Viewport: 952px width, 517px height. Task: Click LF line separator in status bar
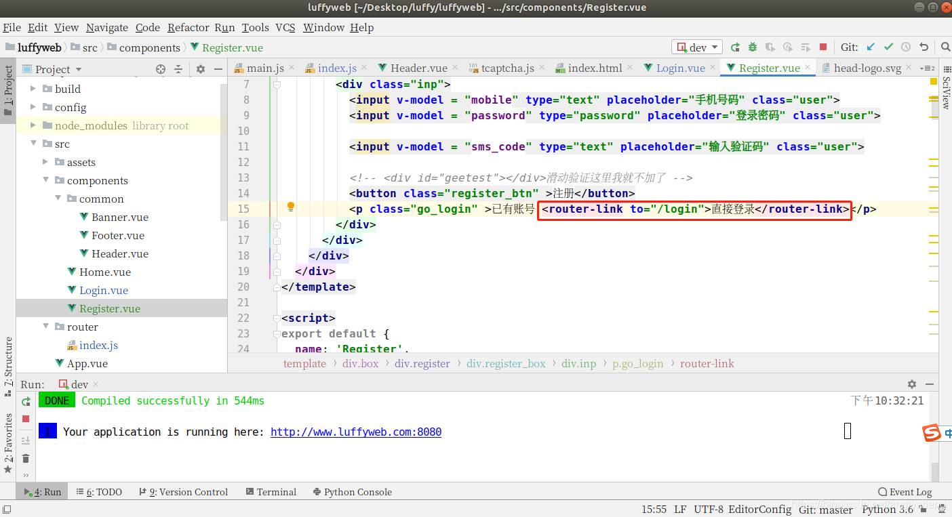pyautogui.click(x=680, y=509)
